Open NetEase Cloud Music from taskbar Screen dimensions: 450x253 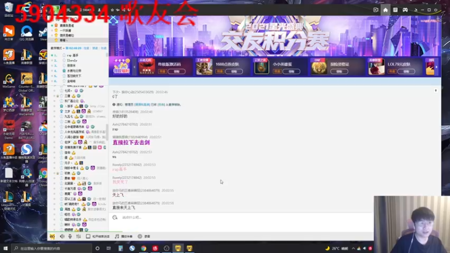[155, 249]
